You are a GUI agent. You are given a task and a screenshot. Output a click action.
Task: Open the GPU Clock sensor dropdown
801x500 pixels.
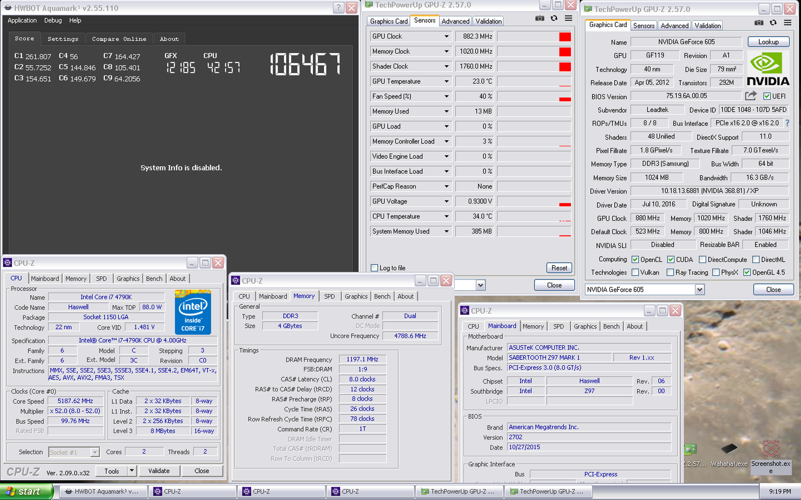(446, 36)
